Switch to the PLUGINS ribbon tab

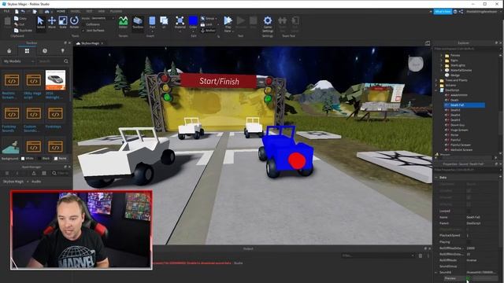point(116,11)
